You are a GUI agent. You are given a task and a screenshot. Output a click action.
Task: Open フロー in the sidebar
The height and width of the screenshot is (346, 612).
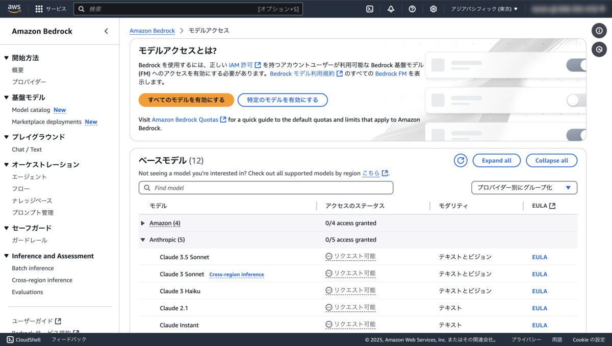point(21,189)
